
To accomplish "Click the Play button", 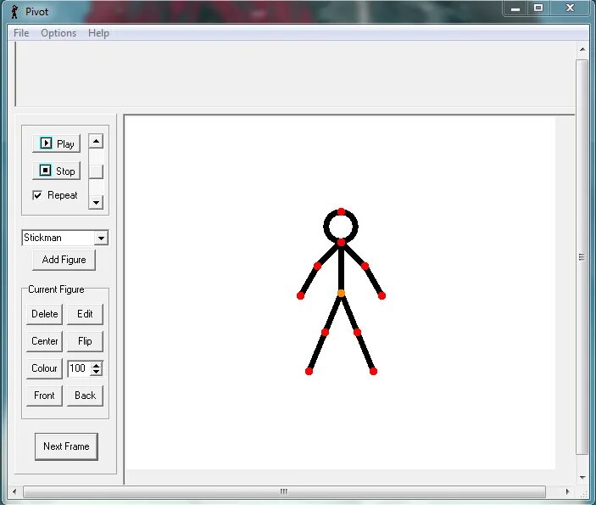I will click(56, 143).
